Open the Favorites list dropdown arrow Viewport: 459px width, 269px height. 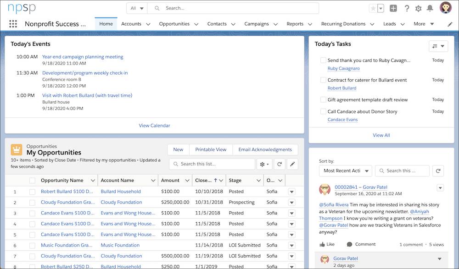point(381,9)
